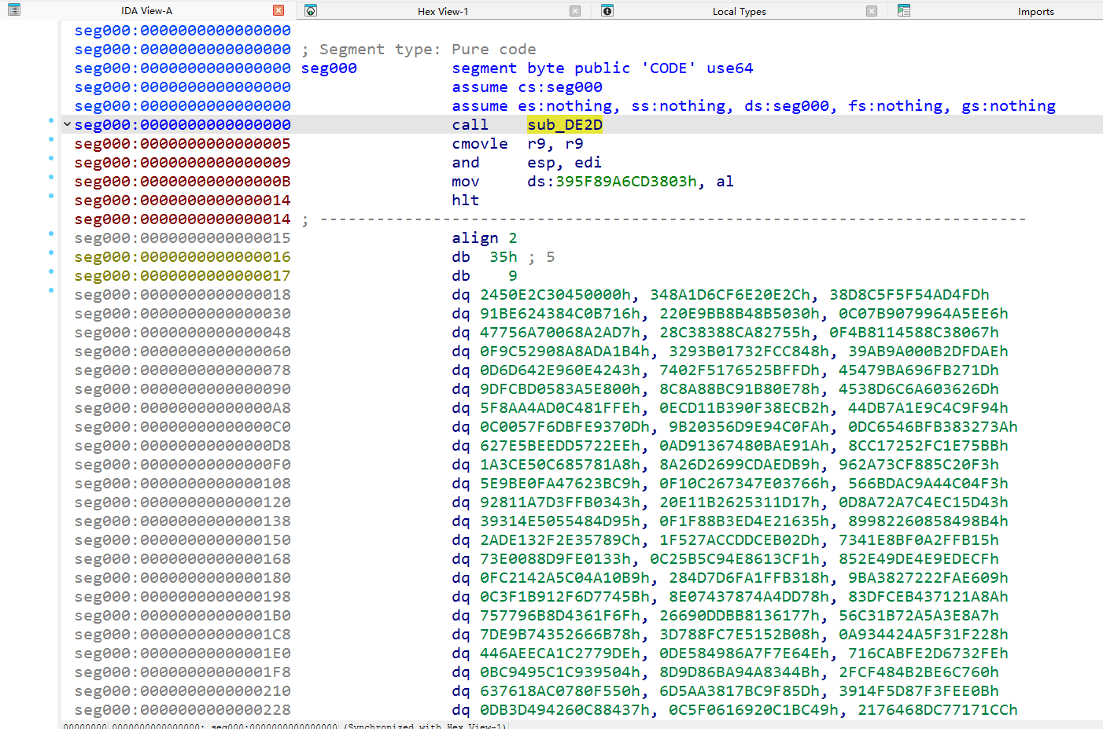Close the Hex View-1 tab

click(575, 10)
